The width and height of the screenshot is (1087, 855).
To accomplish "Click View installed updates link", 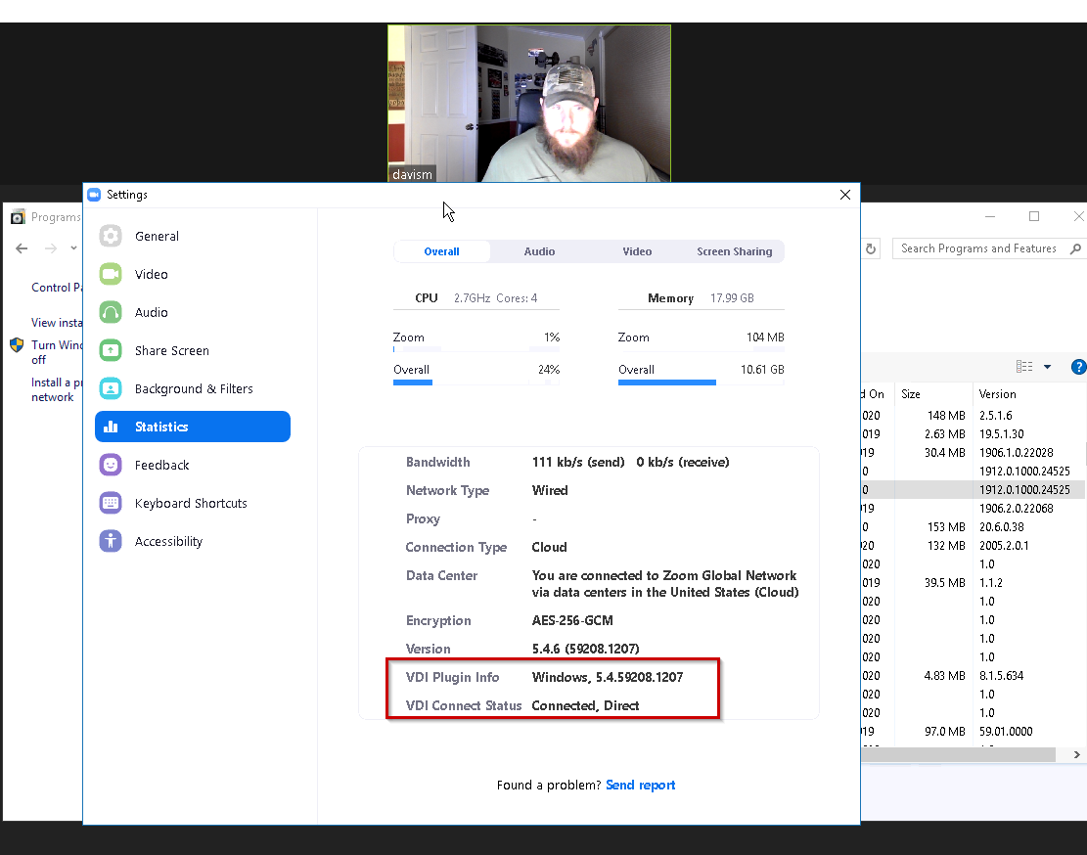I will coord(57,323).
